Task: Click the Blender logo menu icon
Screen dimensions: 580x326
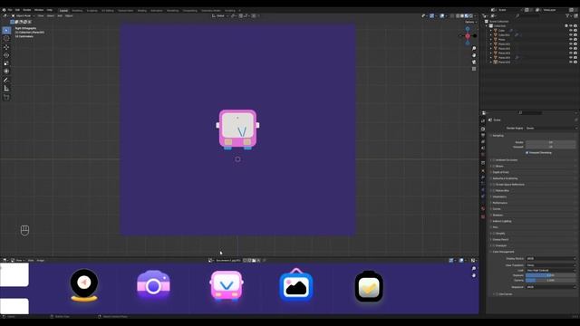Action: tap(4, 10)
